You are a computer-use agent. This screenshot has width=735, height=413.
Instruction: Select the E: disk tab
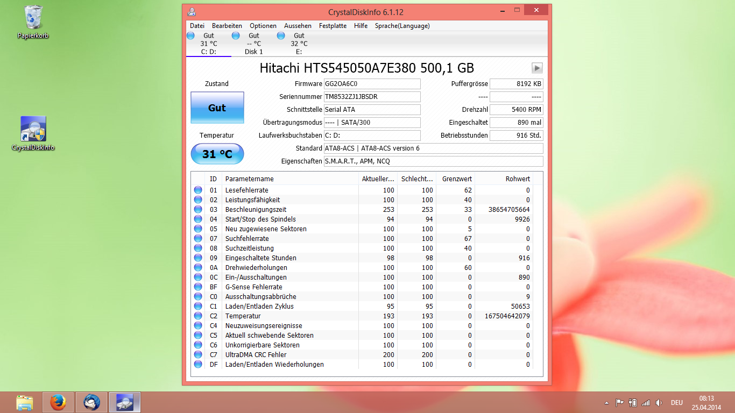pos(299,44)
